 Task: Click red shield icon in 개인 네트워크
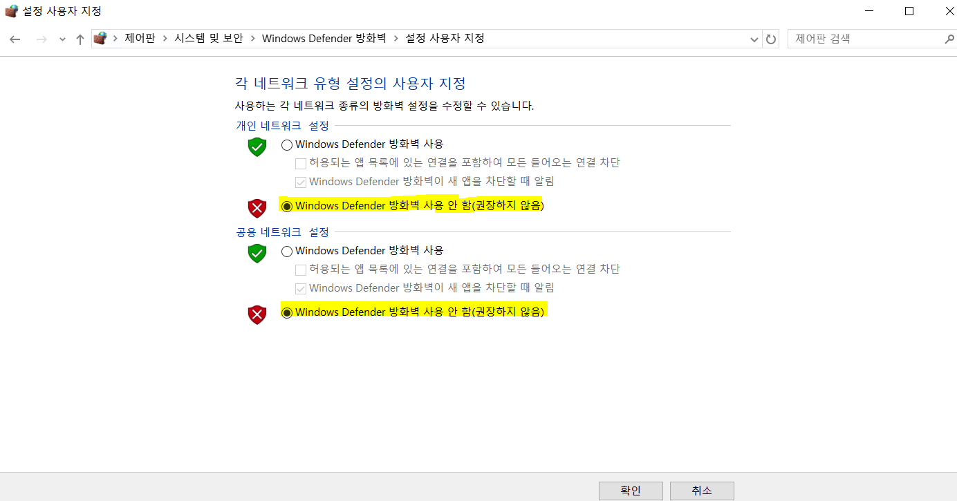click(x=257, y=208)
